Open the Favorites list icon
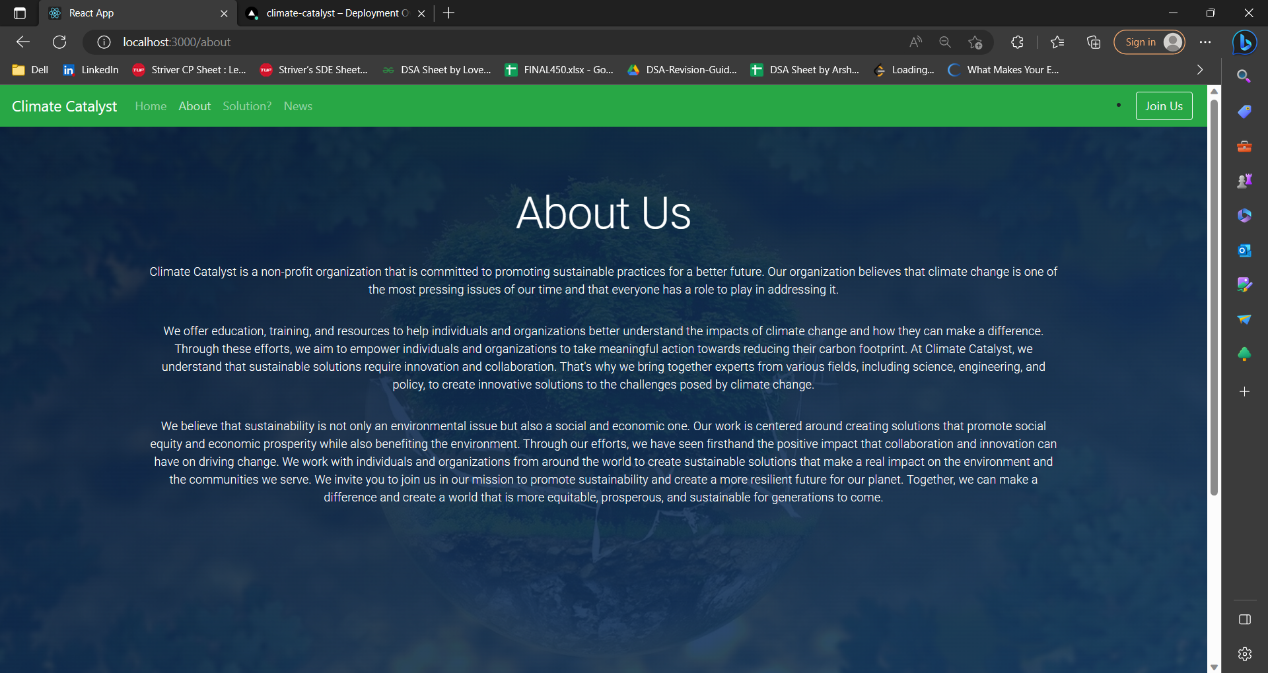 pyautogui.click(x=1057, y=42)
